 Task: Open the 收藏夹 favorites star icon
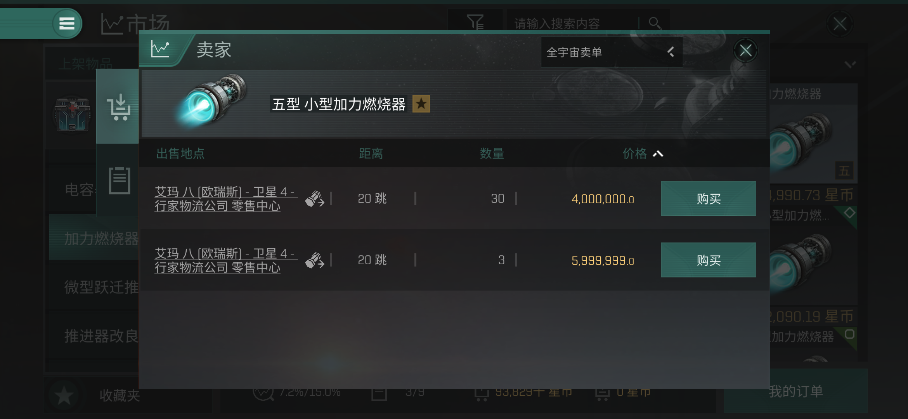64,395
